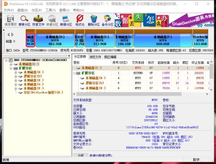Click the drive icon of 本地磁盘(C:) table row
Screen dimensions: 216x164
[x=78, y=68]
